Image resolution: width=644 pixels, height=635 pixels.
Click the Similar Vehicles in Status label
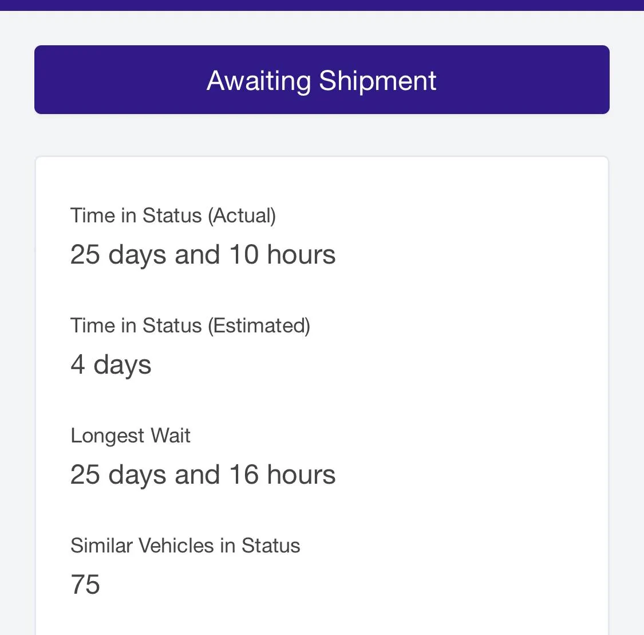tap(185, 546)
